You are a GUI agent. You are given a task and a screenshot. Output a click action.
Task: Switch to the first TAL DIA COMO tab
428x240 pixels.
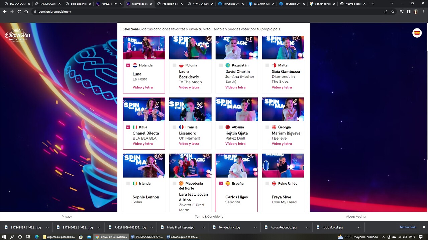(x=17, y=4)
